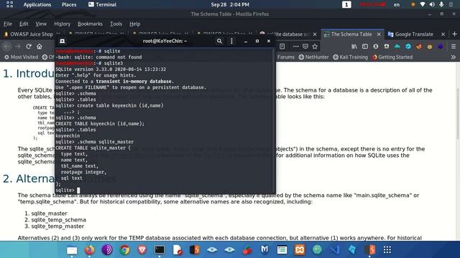This screenshot has height=258, width=460.
Task: Toggle the Firefox sidebar icon
Action: (365, 47)
